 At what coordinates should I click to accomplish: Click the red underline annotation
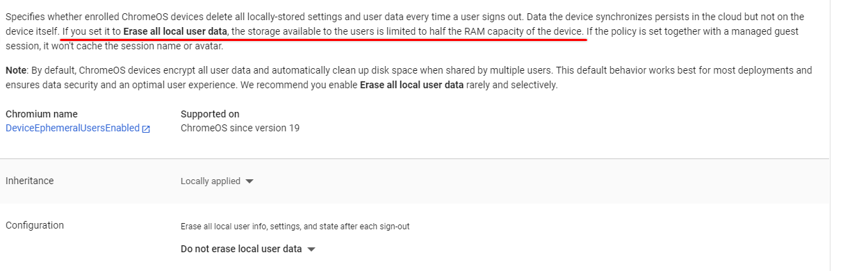pyautogui.click(x=323, y=40)
